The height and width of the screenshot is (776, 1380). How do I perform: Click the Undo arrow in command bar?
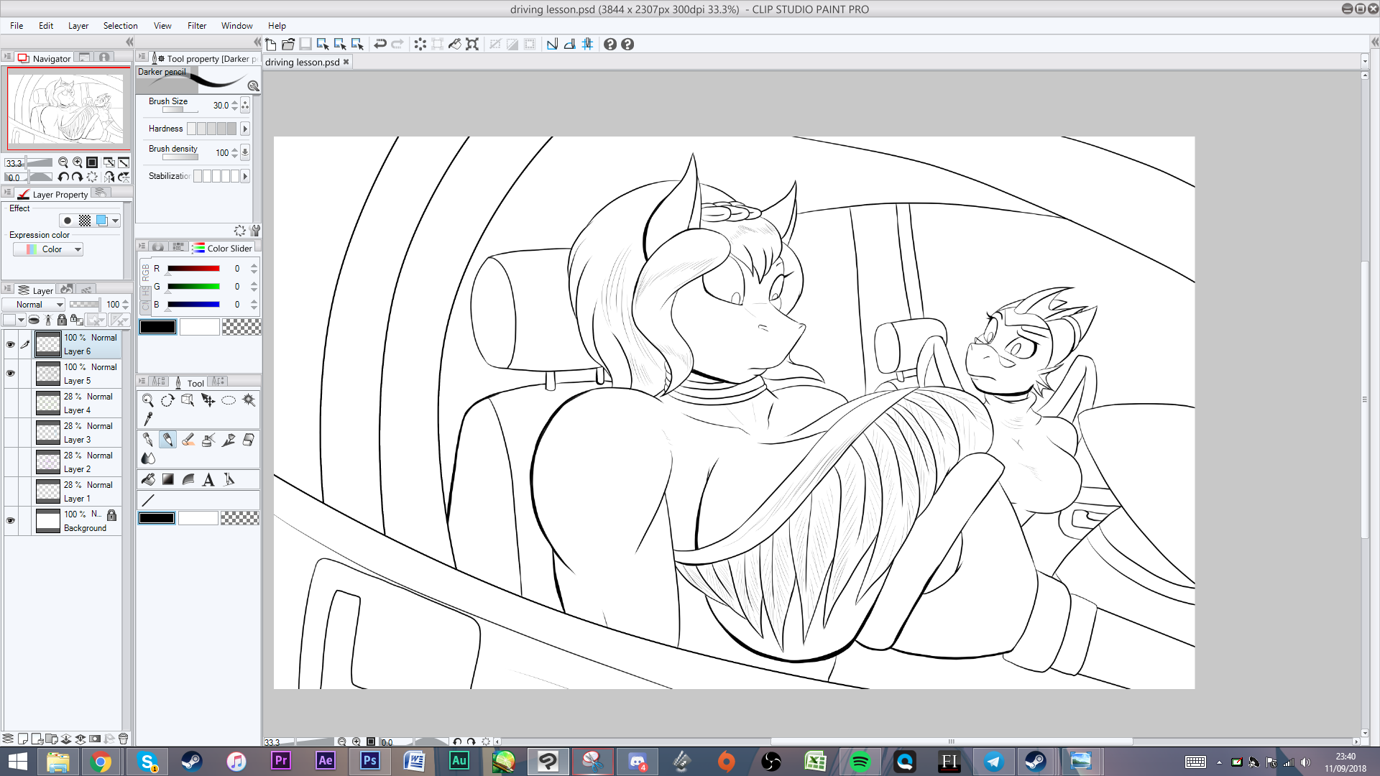[380, 44]
